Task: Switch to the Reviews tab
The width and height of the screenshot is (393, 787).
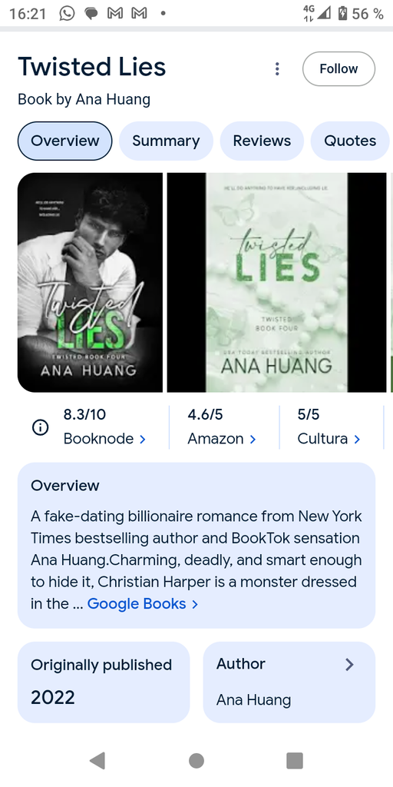Action: (x=262, y=141)
